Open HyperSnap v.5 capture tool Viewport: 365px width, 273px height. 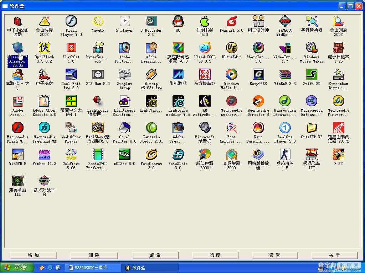98,48
